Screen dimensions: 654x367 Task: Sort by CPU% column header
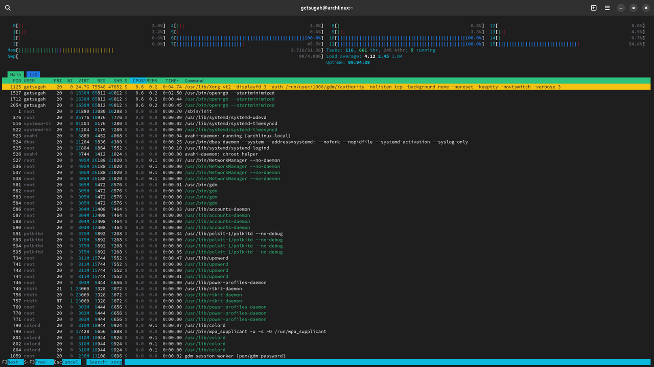(x=138, y=81)
